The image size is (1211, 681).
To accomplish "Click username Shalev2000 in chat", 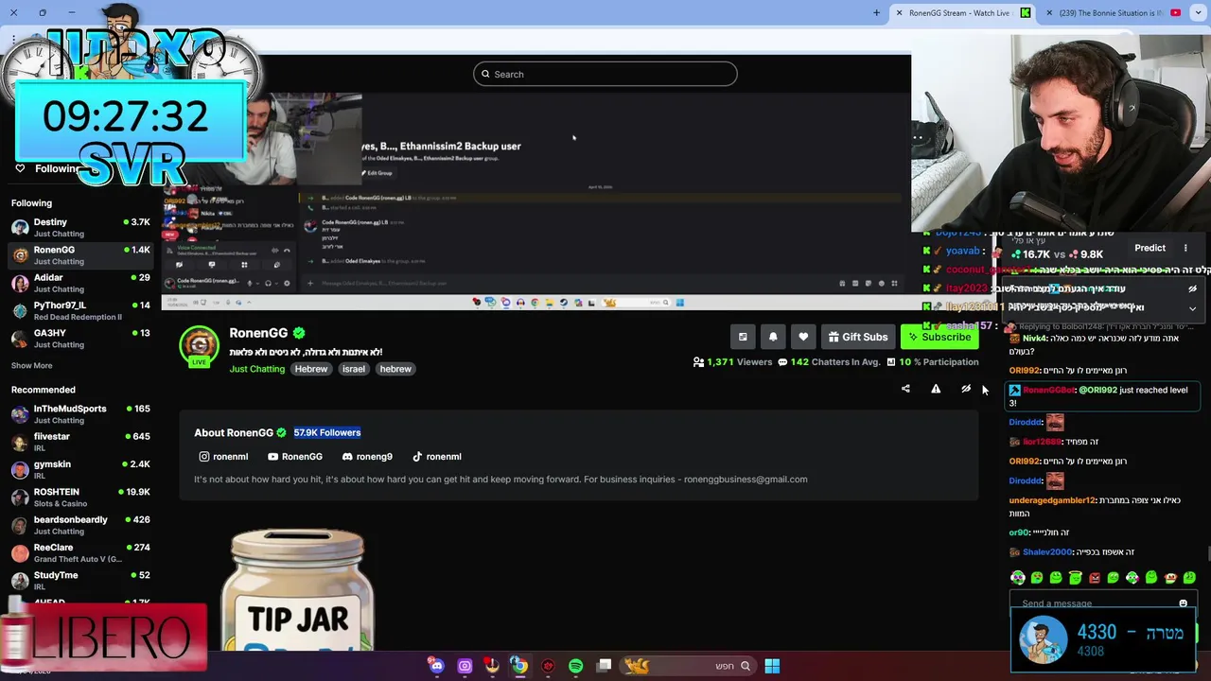I will coord(1047,552).
